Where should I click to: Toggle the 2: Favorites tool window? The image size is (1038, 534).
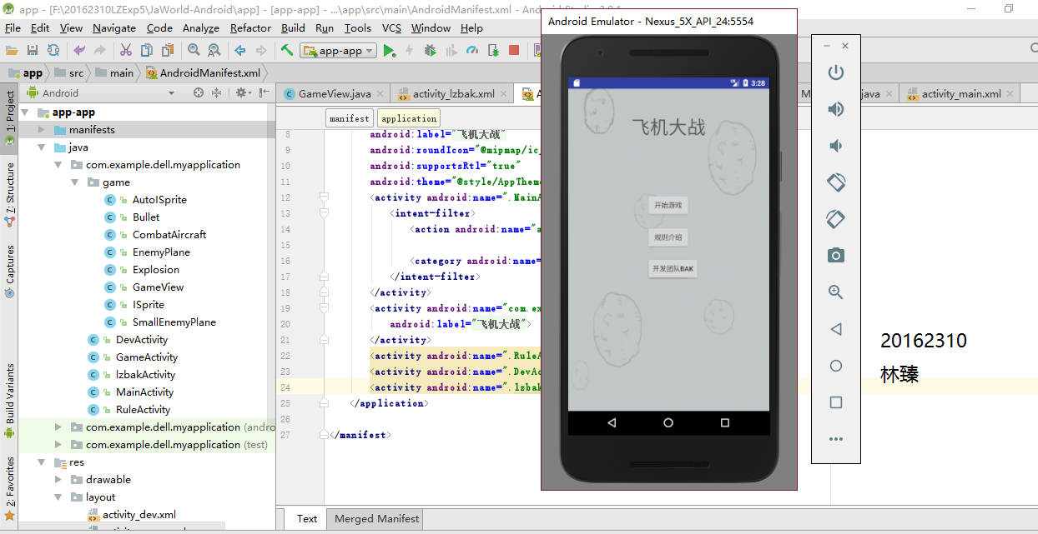(x=10, y=488)
